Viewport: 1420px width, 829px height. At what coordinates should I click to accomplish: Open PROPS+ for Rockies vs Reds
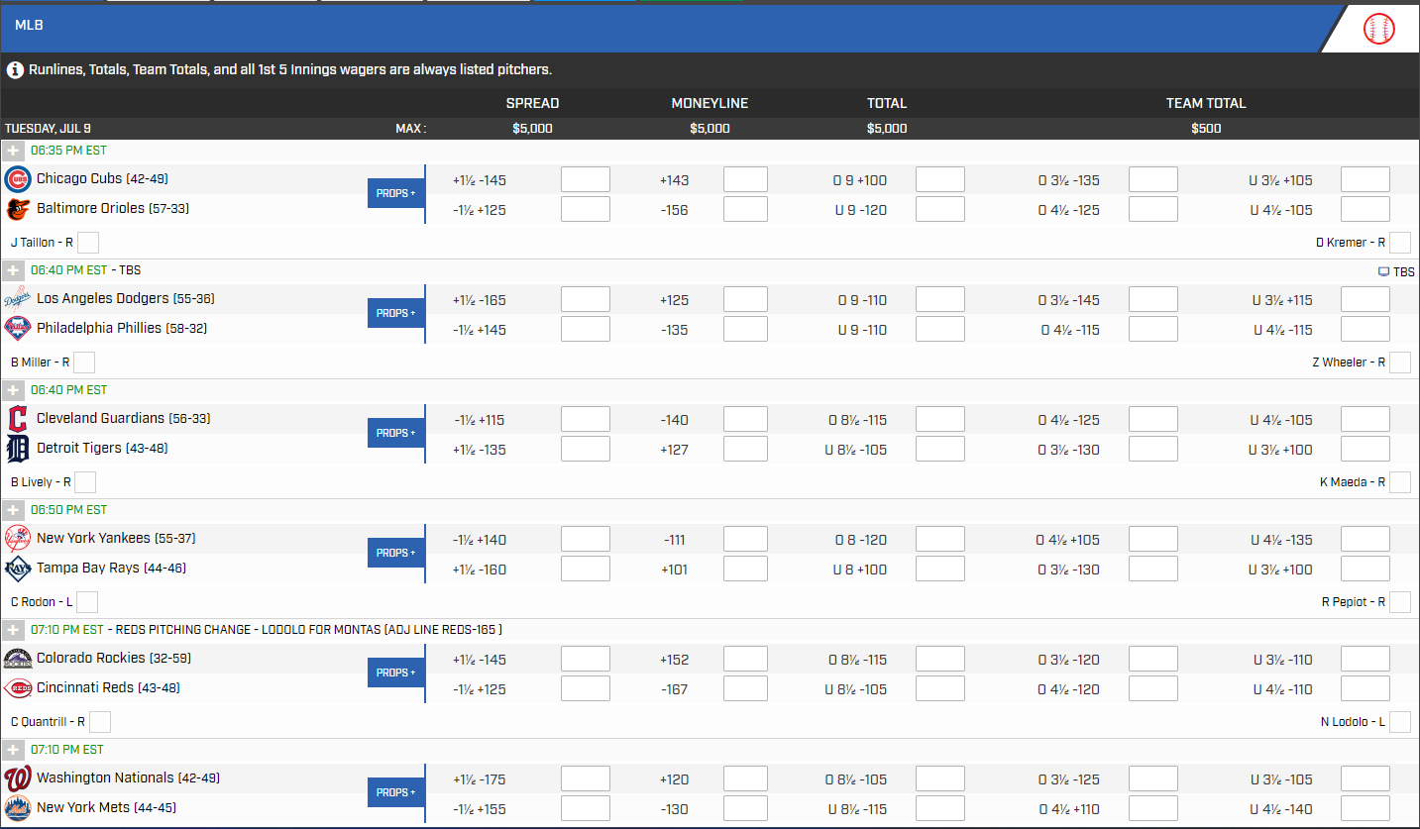pos(396,673)
